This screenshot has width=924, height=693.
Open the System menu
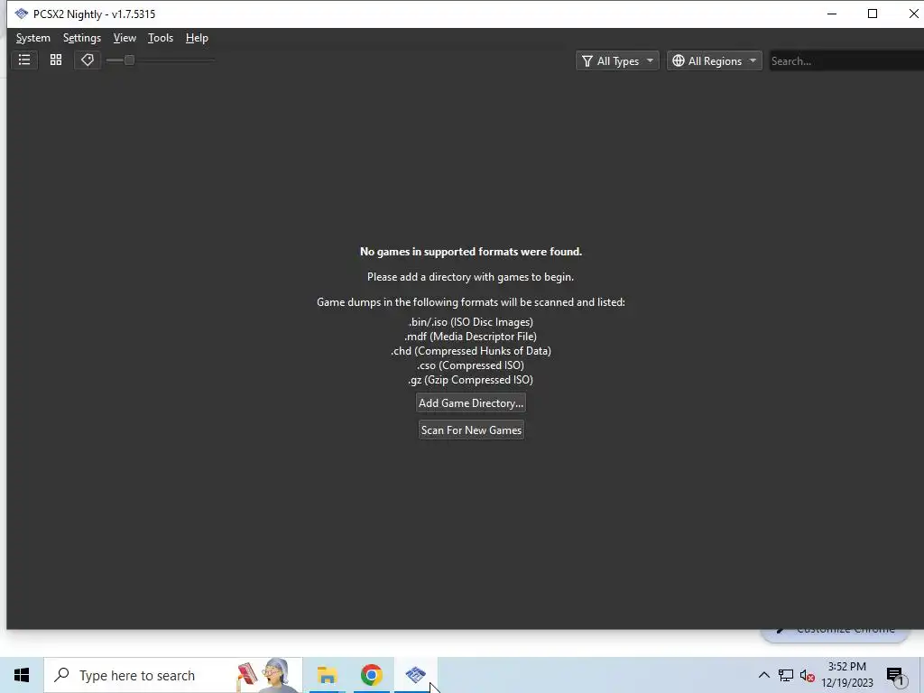tap(33, 38)
